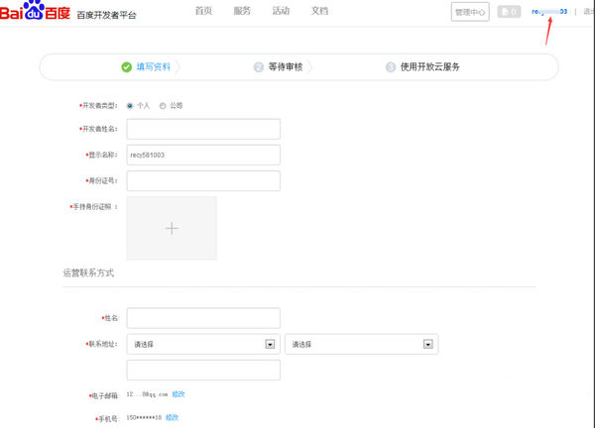The height and width of the screenshot is (428, 595).
Task: Click the 身份证号 input field
Action: pos(203,180)
